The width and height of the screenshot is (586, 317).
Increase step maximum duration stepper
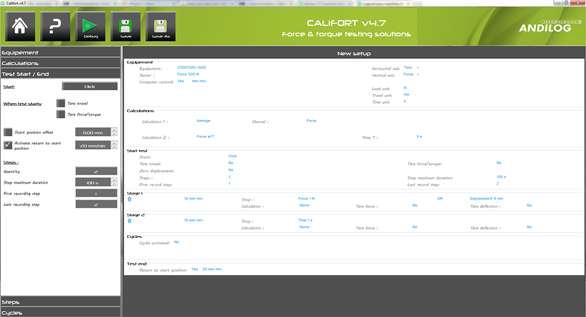(114, 180)
